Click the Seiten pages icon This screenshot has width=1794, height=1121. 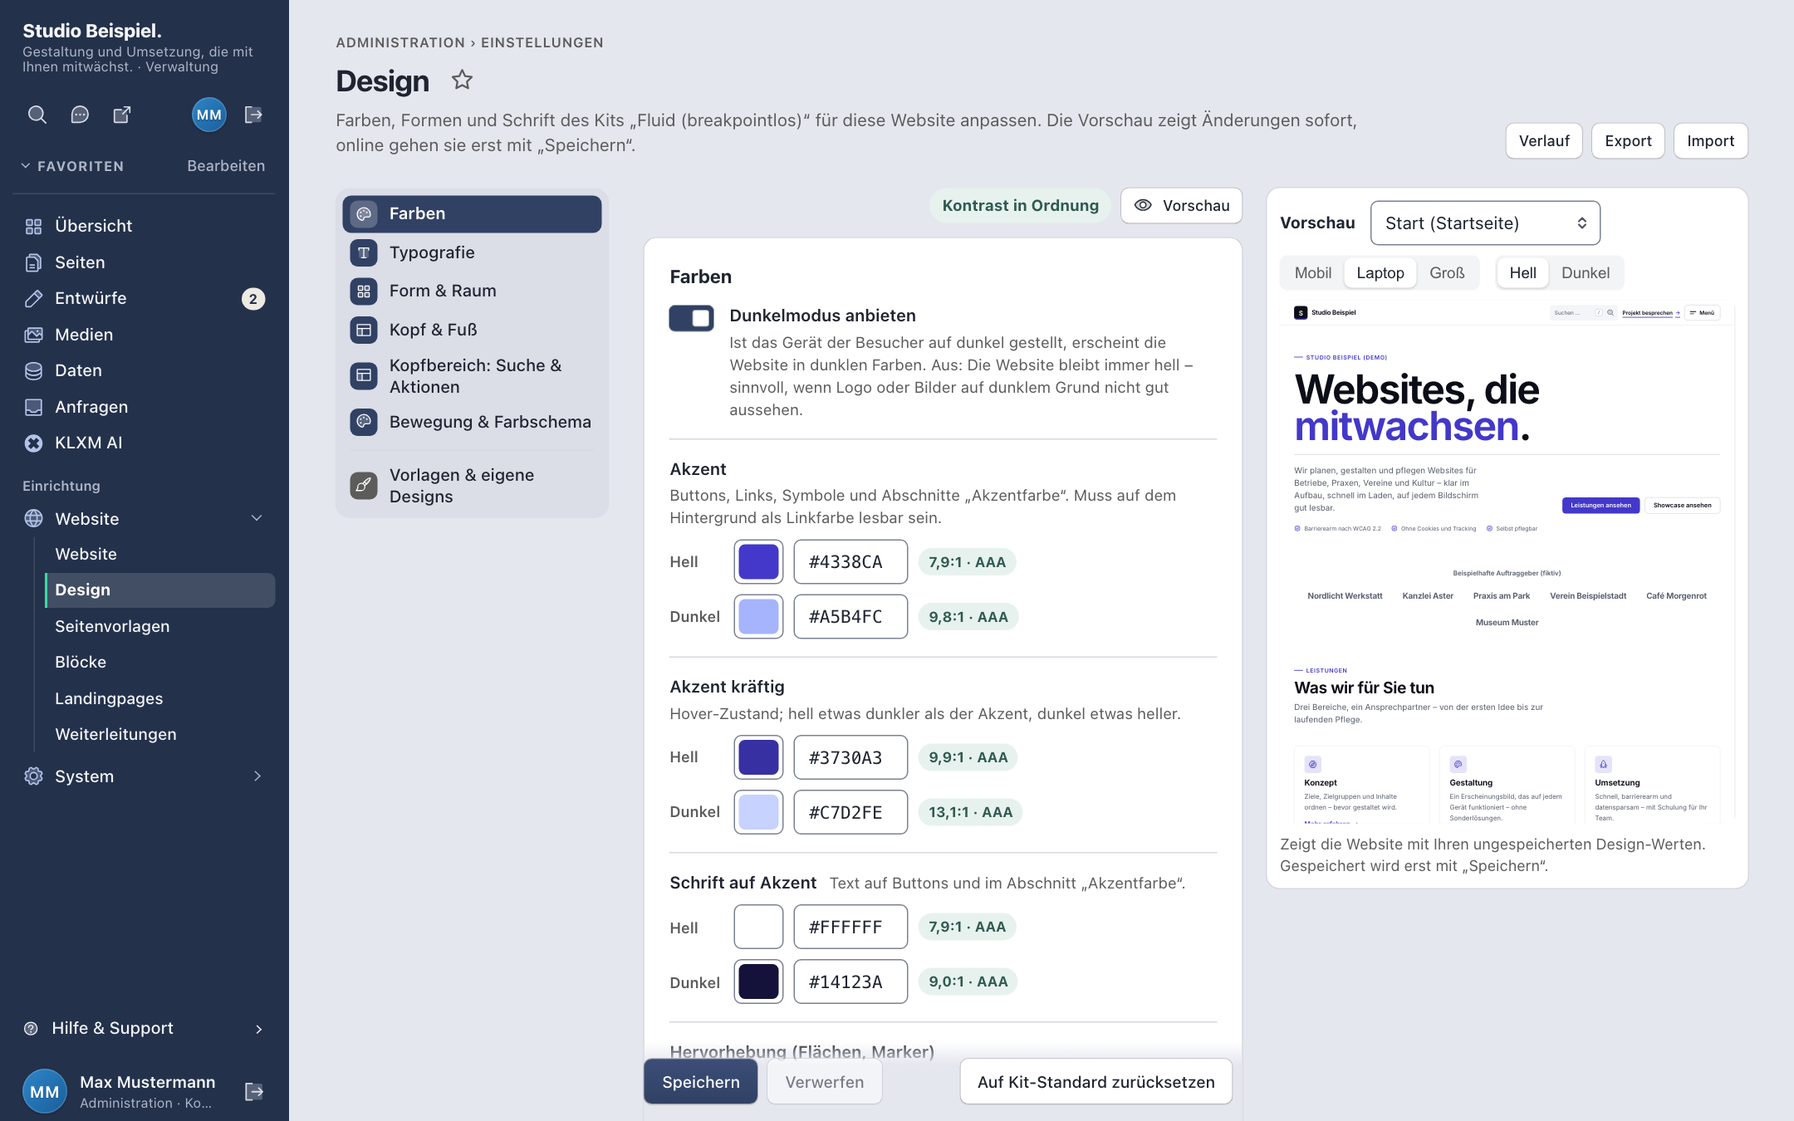tap(33, 262)
